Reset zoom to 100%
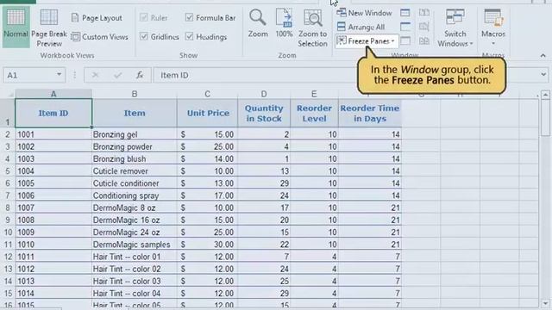 pos(284,24)
